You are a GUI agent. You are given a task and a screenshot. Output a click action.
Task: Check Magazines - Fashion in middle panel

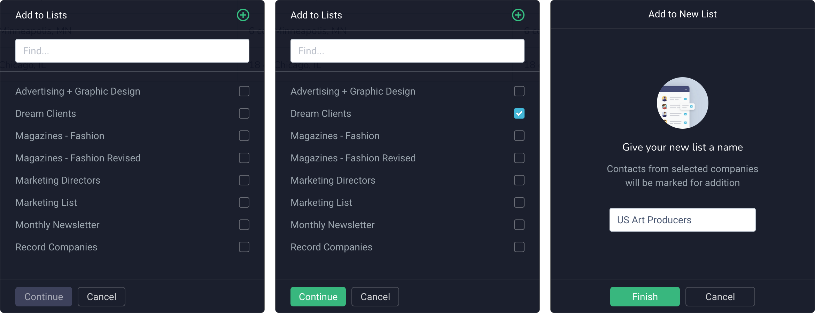point(519,136)
